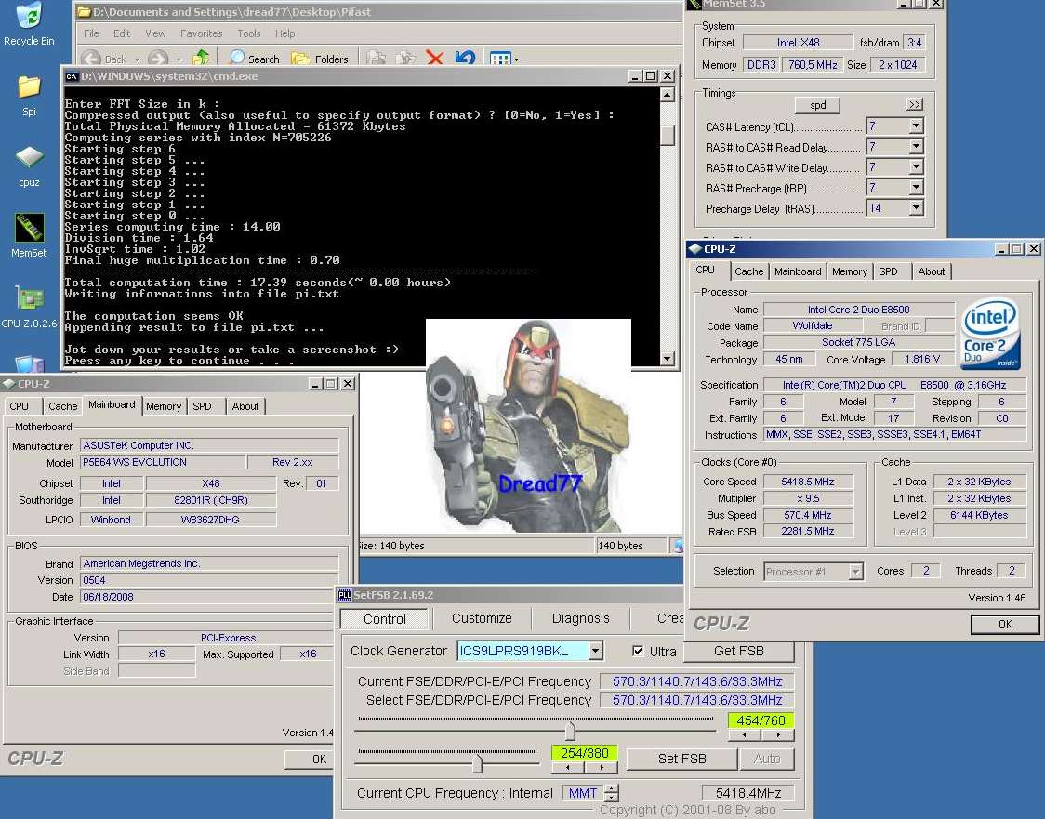Viewport: 1045px width, 819px height.
Task: Click the Intel Core 2 Duo logo
Action: 991,333
